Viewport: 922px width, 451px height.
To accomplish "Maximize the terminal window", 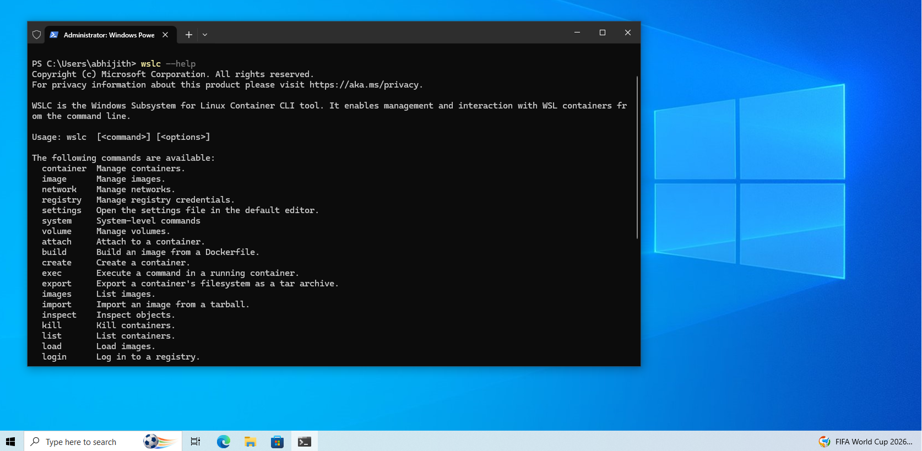I will pos(603,32).
